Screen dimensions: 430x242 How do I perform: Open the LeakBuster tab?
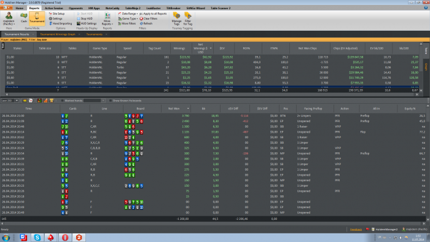pyautogui.click(x=154, y=8)
